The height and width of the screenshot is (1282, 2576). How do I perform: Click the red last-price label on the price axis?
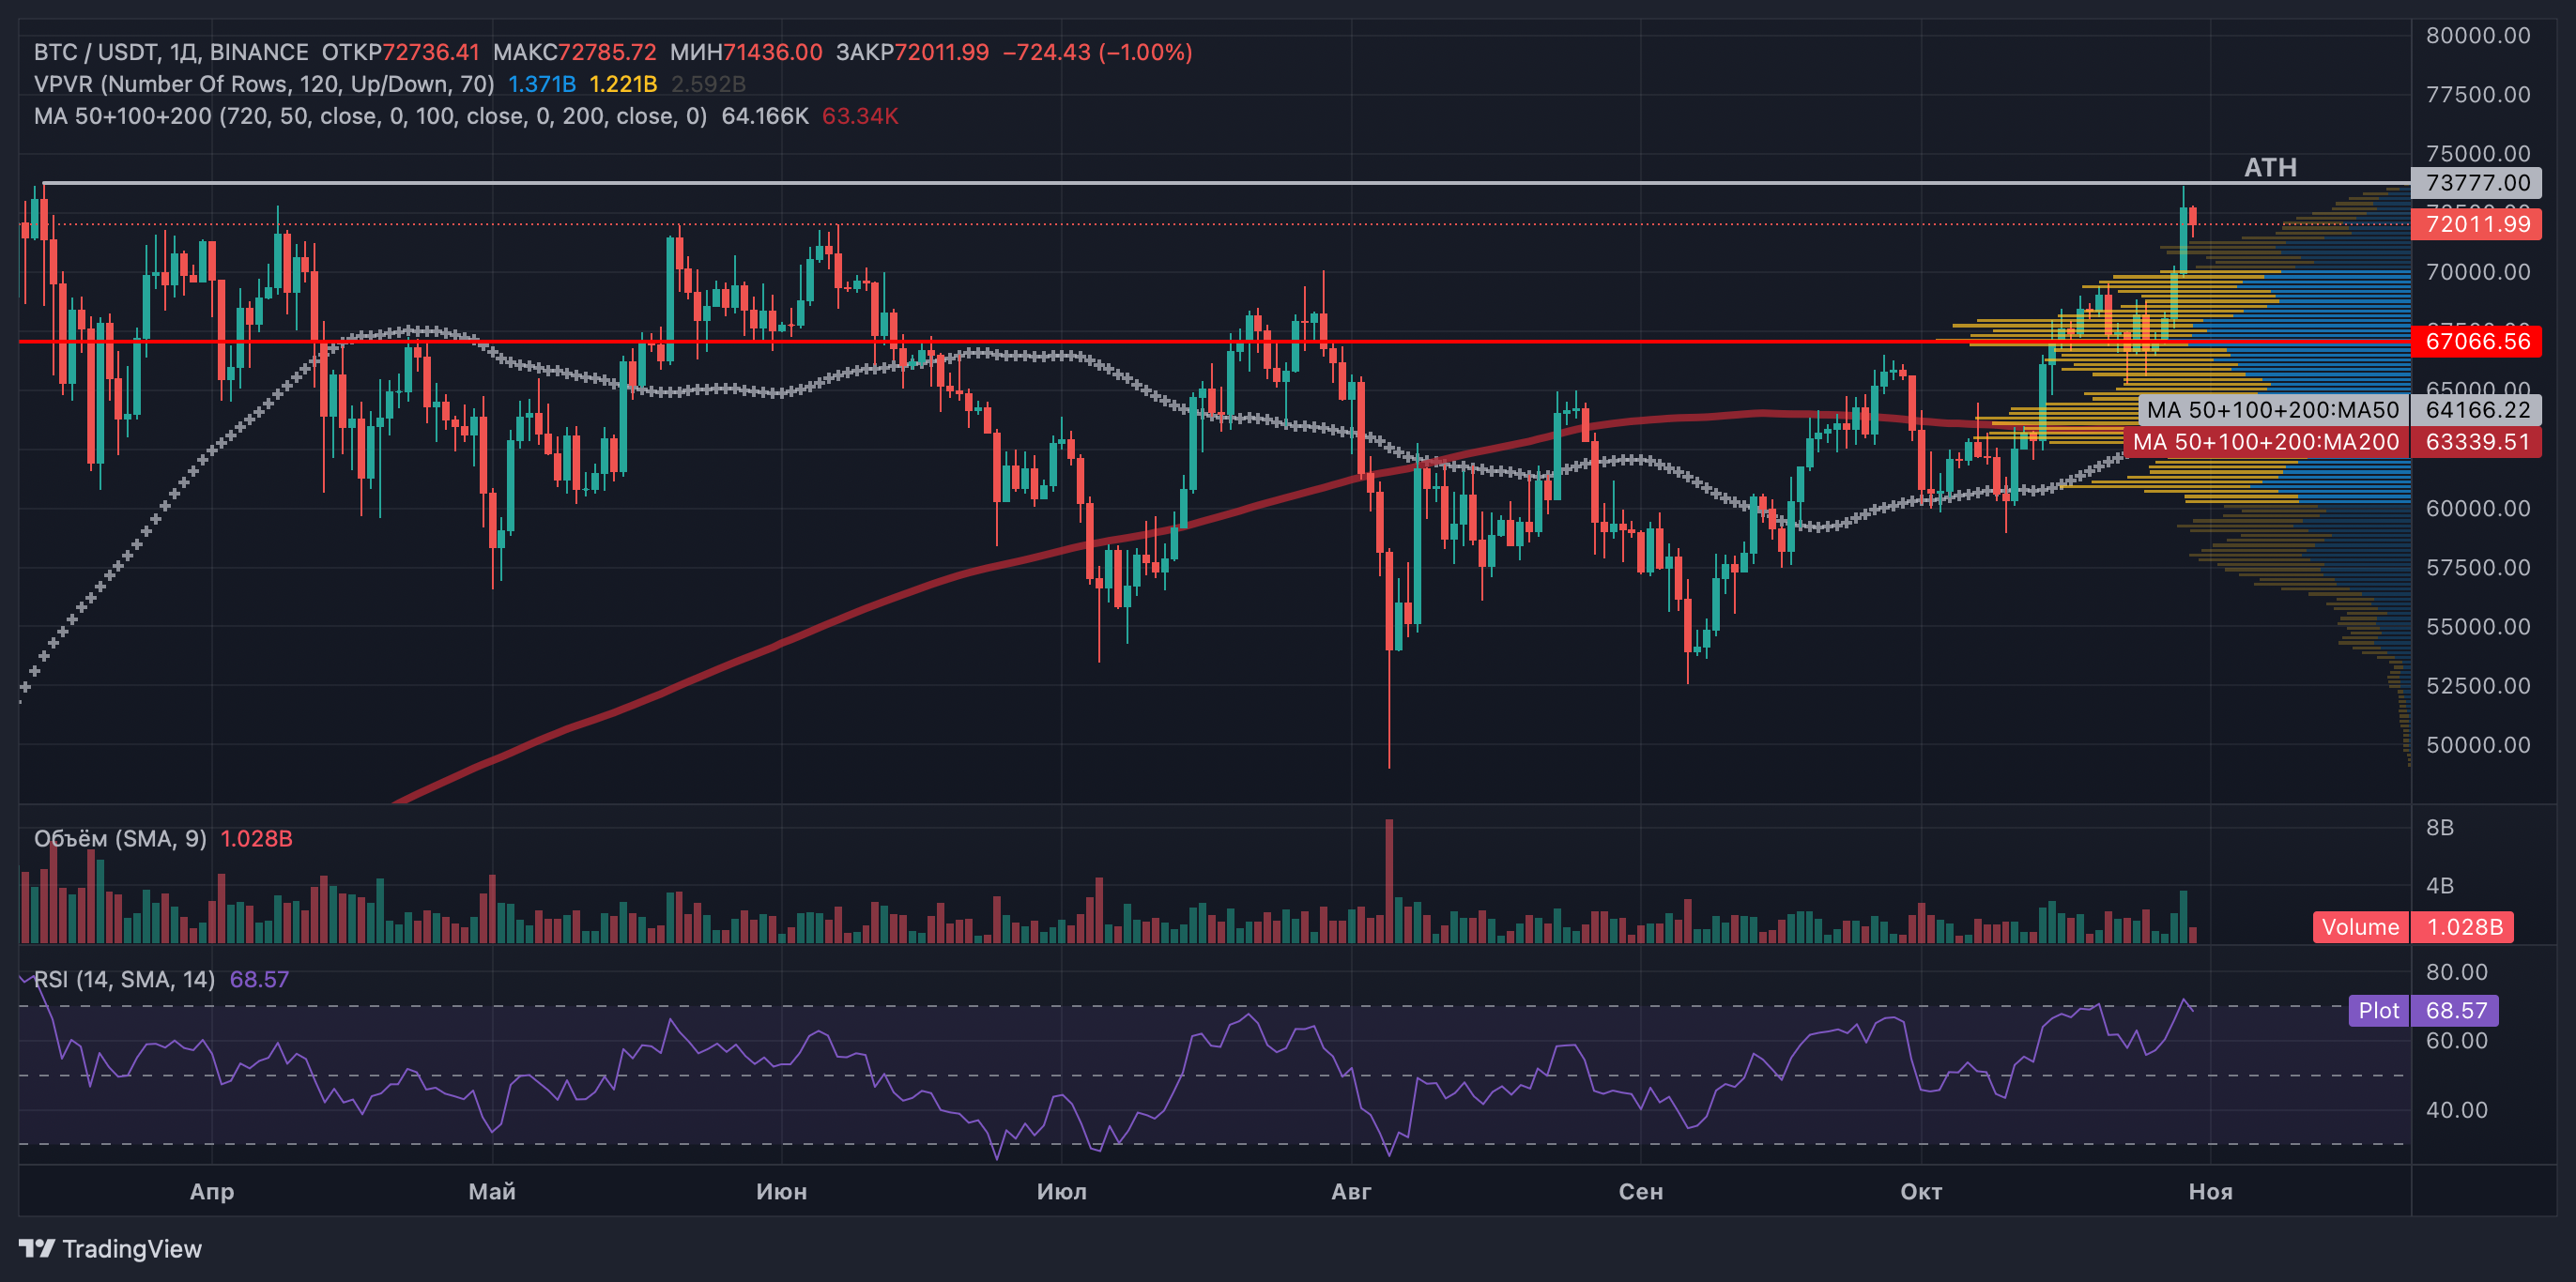pos(2477,224)
